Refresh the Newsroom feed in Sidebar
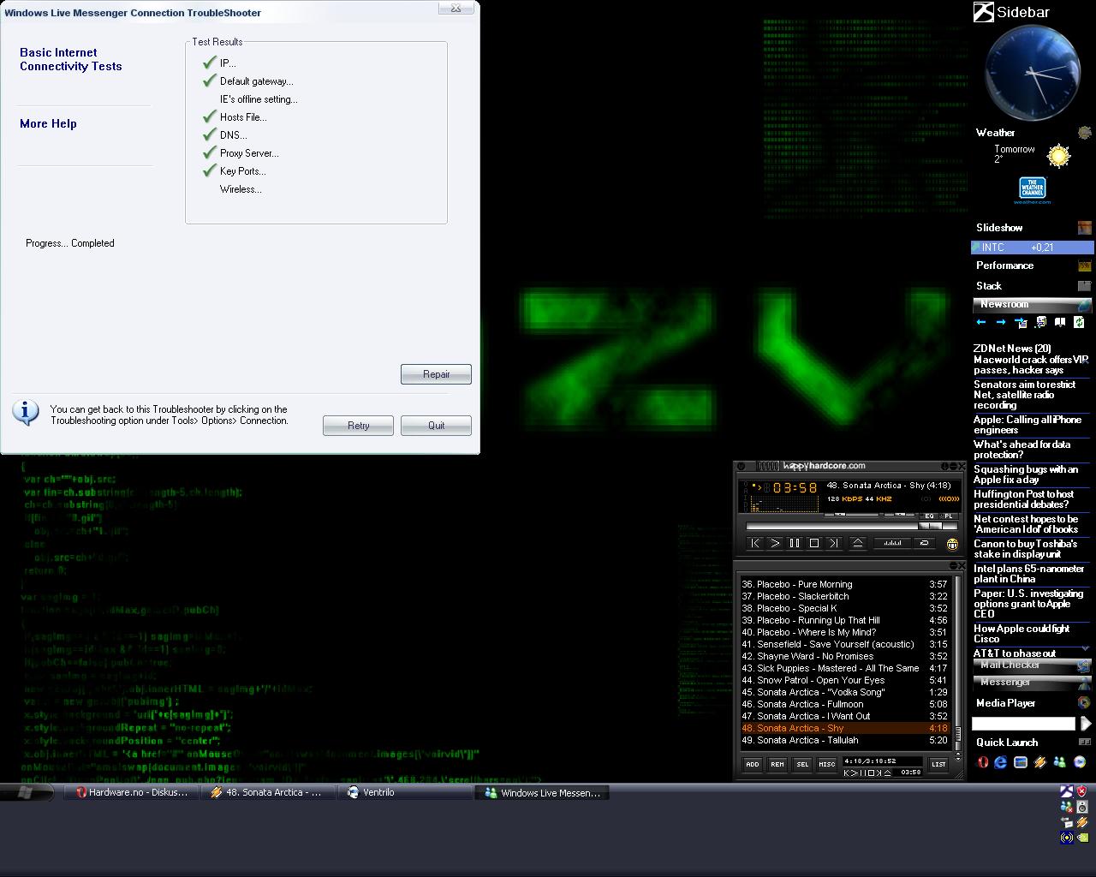 click(1079, 323)
